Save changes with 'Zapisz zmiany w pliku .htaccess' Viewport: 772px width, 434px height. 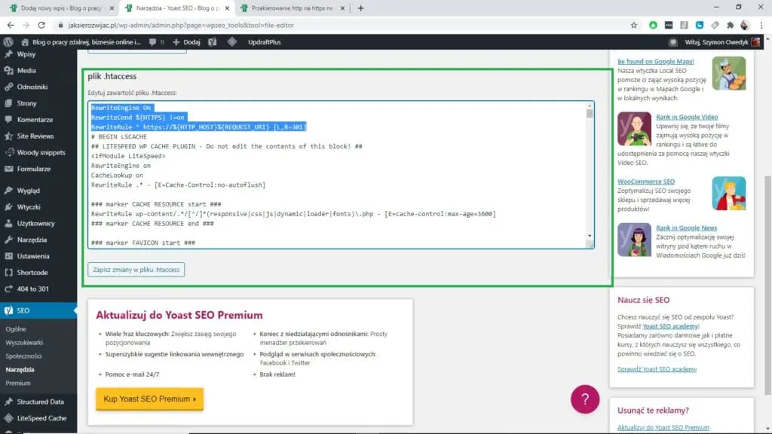[136, 270]
